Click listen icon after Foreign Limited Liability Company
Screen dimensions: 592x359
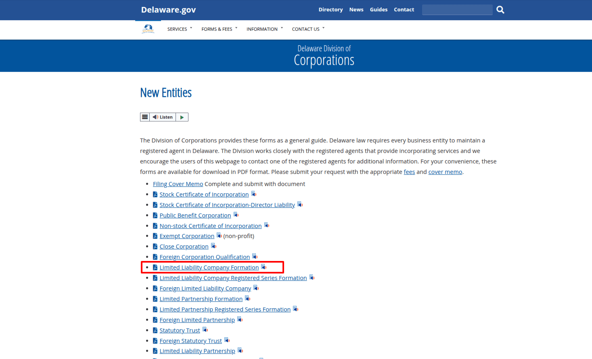tap(256, 288)
